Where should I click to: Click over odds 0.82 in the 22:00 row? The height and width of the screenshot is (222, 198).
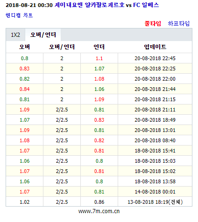[24, 79]
